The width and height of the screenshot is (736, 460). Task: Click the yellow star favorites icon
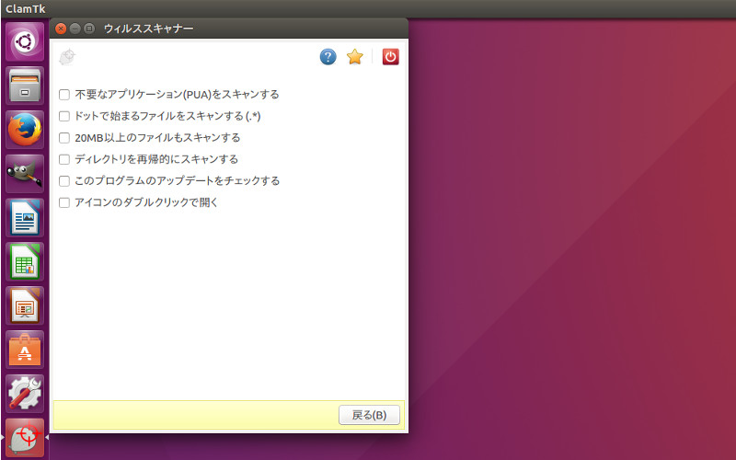[355, 57]
